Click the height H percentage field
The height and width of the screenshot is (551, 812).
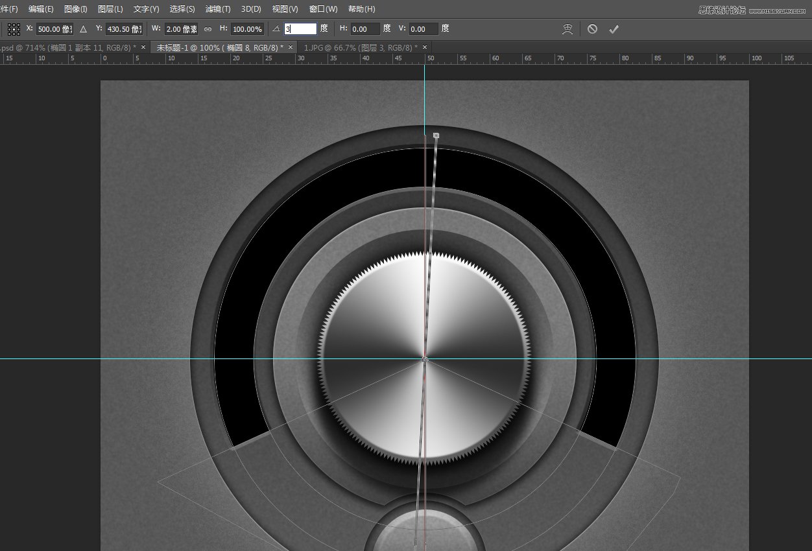coord(247,29)
